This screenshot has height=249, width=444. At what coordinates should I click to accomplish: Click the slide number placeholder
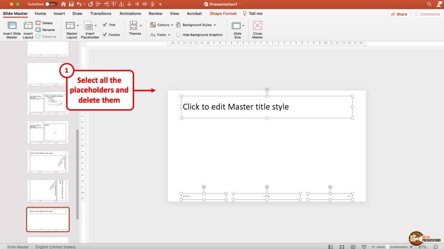(330, 196)
